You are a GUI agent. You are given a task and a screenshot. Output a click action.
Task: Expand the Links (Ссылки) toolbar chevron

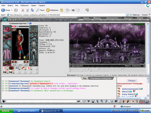(x=149, y=14)
